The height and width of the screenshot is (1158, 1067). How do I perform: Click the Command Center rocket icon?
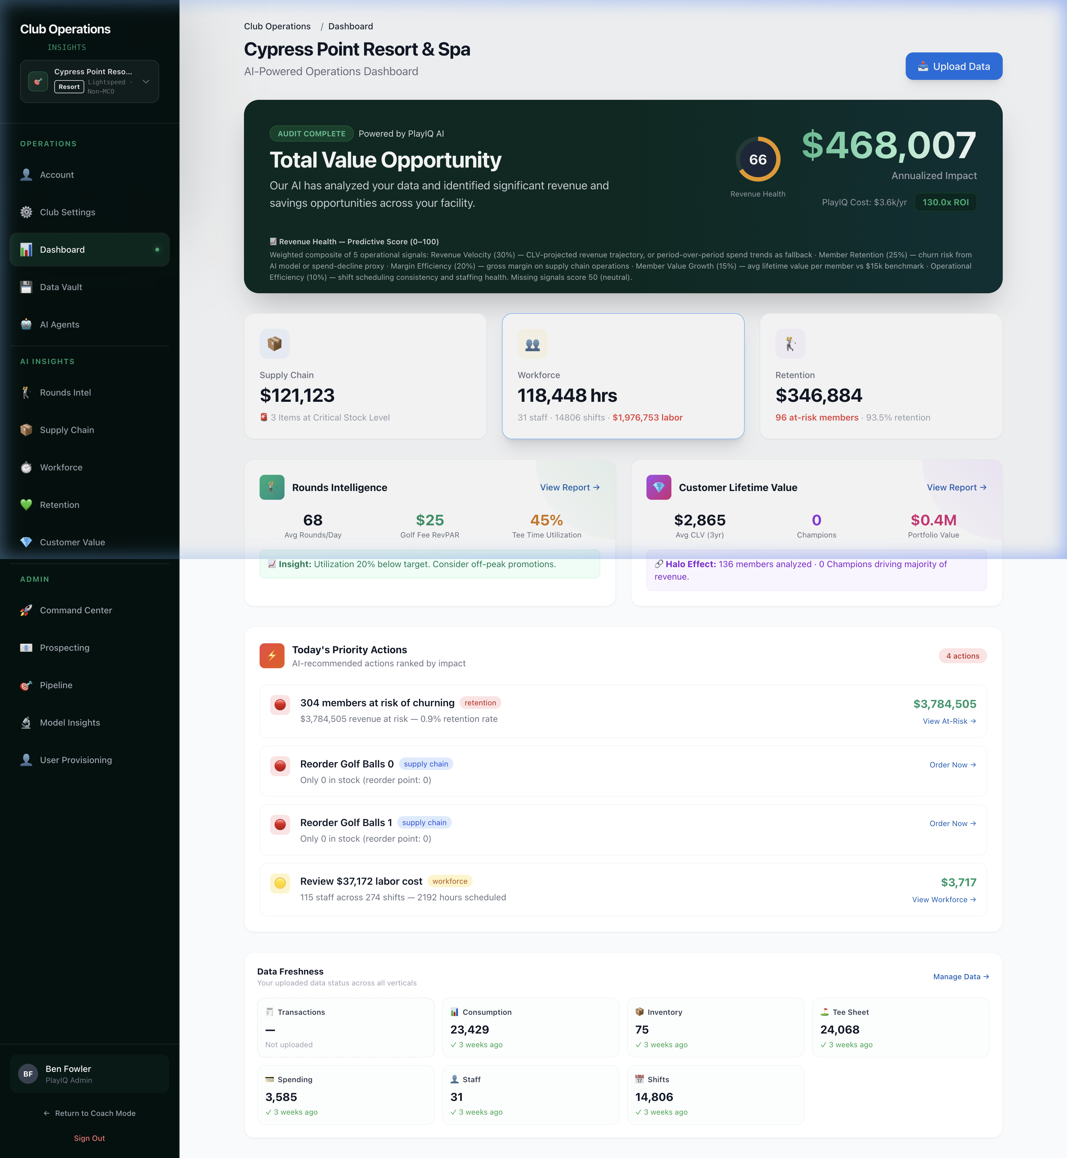pos(26,610)
